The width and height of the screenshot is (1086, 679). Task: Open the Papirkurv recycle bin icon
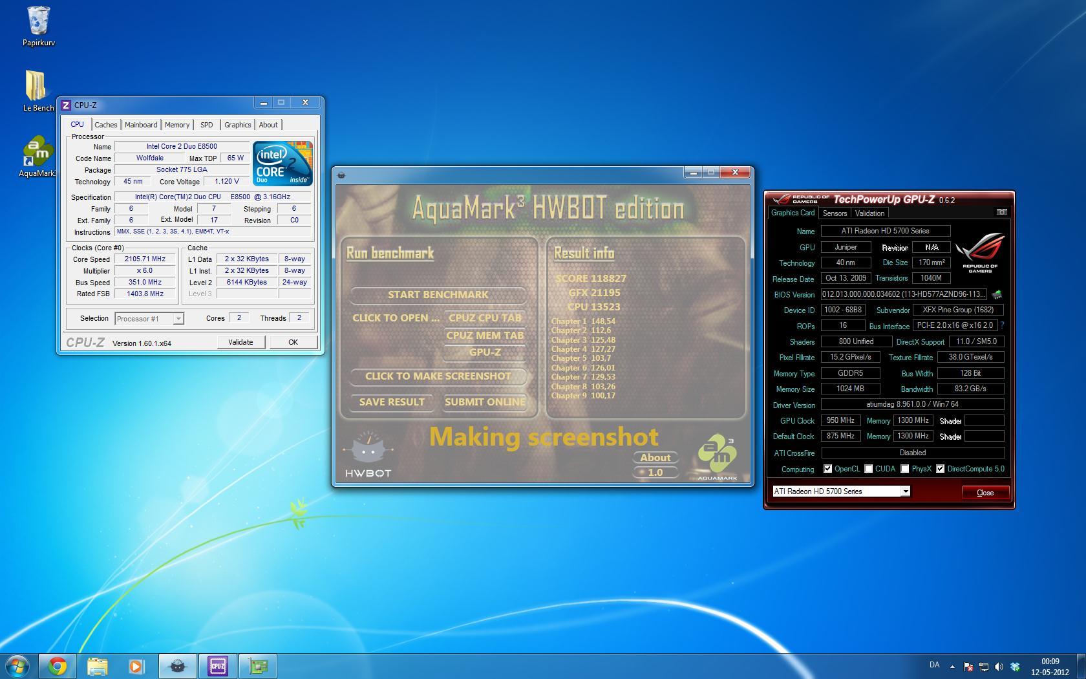pyautogui.click(x=38, y=26)
